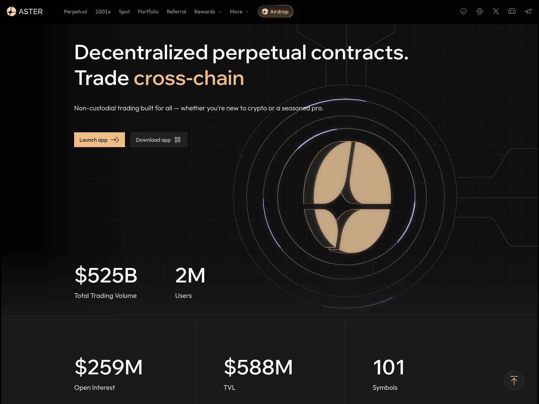The width and height of the screenshot is (539, 404).
Task: Toggle the theme with the circle icon
Action: (x=464, y=11)
